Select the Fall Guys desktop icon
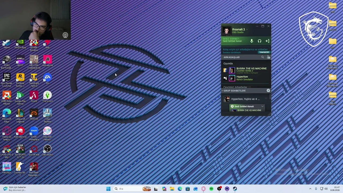Viewport: 343px width, 193px height. tap(7, 168)
